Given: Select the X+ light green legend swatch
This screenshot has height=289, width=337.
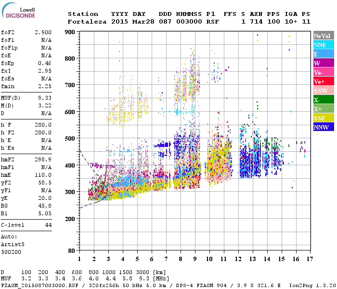Looking at the screenshot, I should pos(324,108).
